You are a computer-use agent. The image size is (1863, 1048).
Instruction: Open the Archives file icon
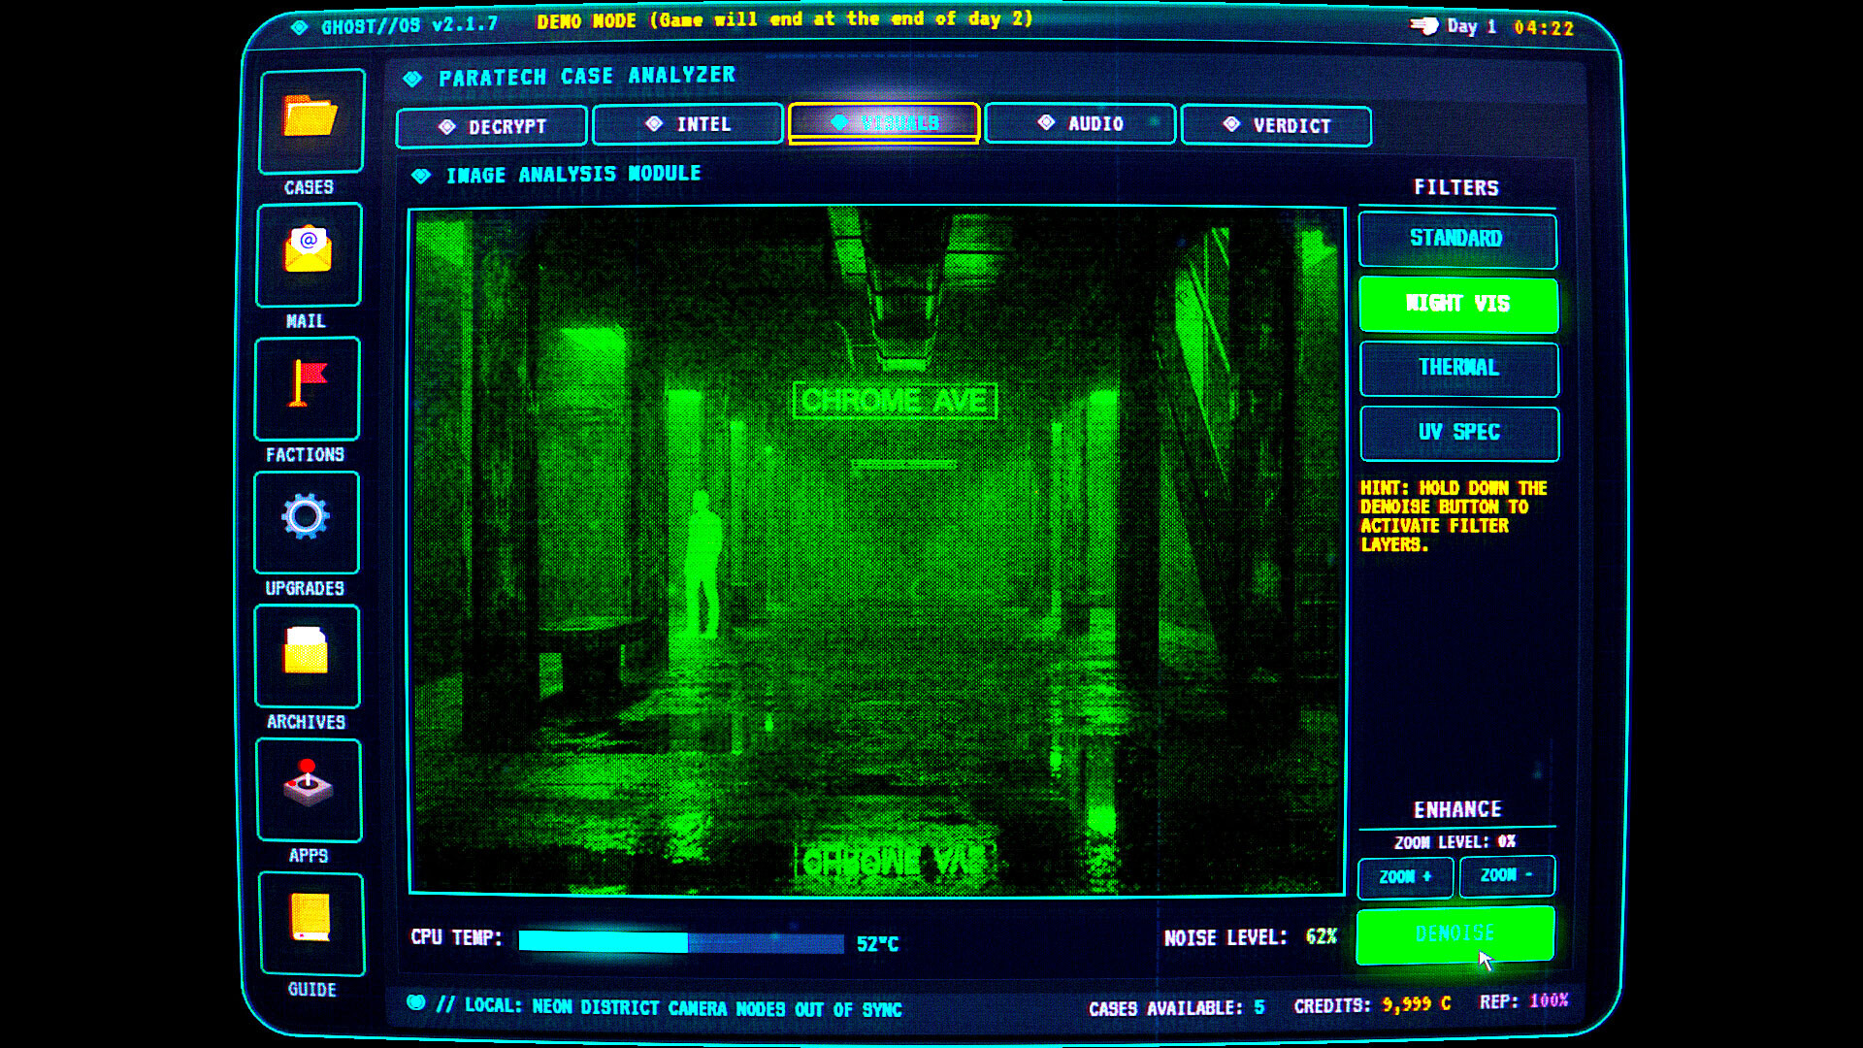pyautogui.click(x=307, y=656)
